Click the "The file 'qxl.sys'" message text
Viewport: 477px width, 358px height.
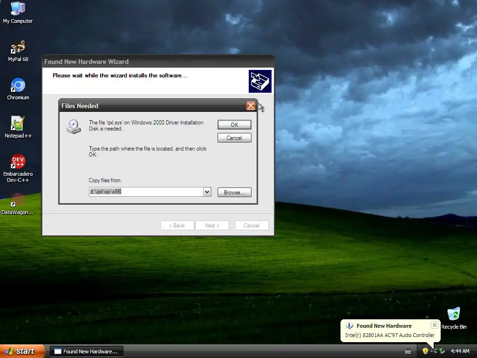pyautogui.click(x=146, y=125)
